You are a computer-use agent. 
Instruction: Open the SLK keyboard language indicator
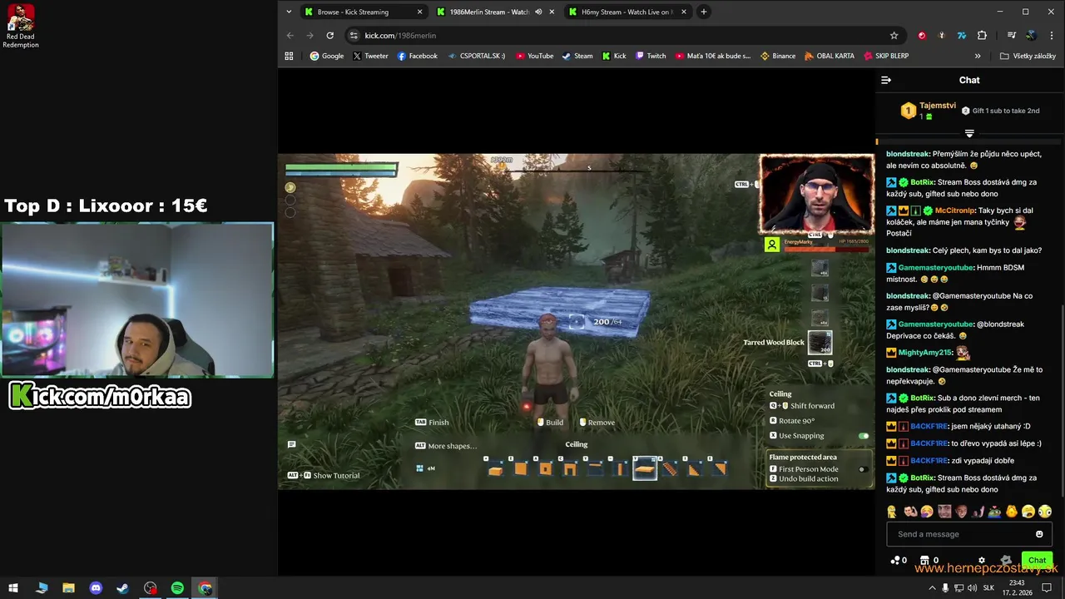(988, 588)
